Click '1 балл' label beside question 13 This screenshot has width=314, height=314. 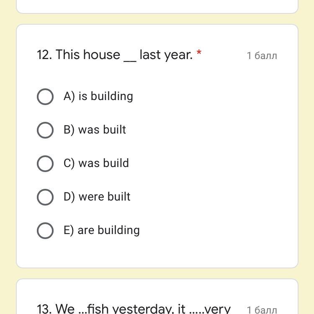click(262, 309)
